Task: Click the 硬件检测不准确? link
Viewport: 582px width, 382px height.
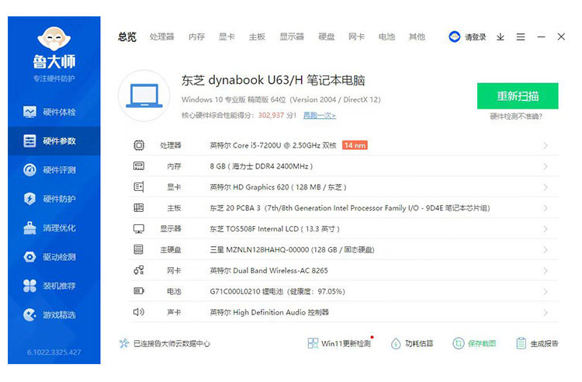Action: coord(516,116)
